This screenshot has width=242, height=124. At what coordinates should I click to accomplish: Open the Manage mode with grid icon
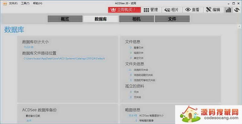pos(151,10)
